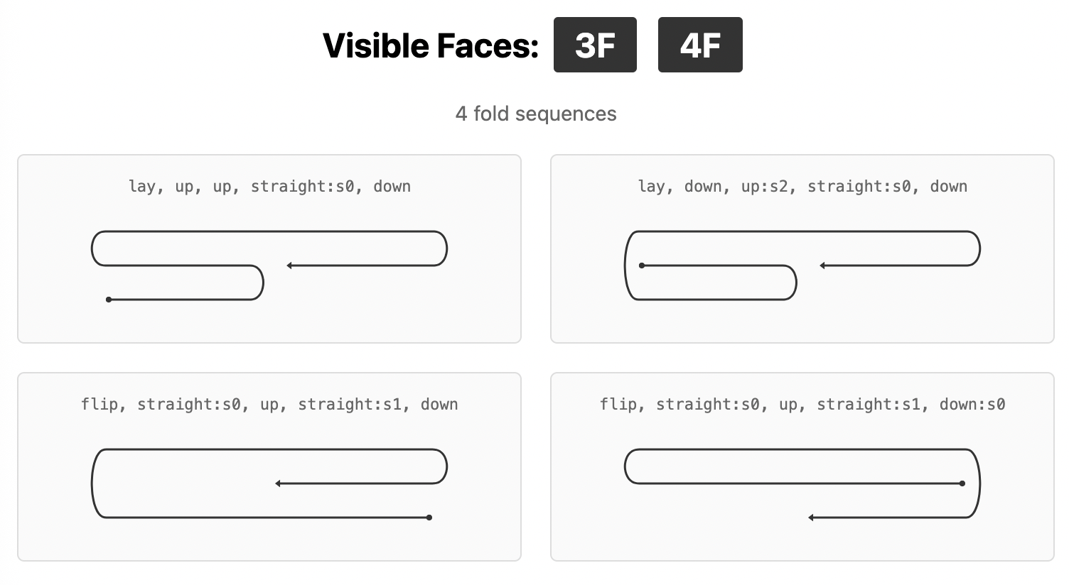
Task: Open the bottom-right fold sequence card
Action: pos(802,466)
